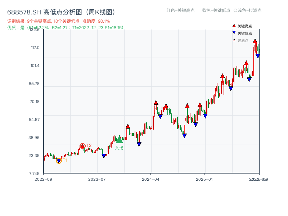Toggle the greyed 过滤点 legend label
This screenshot has height=216, width=288.
[243, 40]
